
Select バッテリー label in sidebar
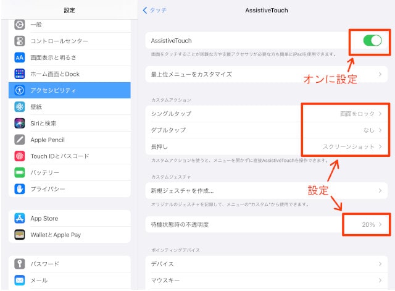[44, 172]
